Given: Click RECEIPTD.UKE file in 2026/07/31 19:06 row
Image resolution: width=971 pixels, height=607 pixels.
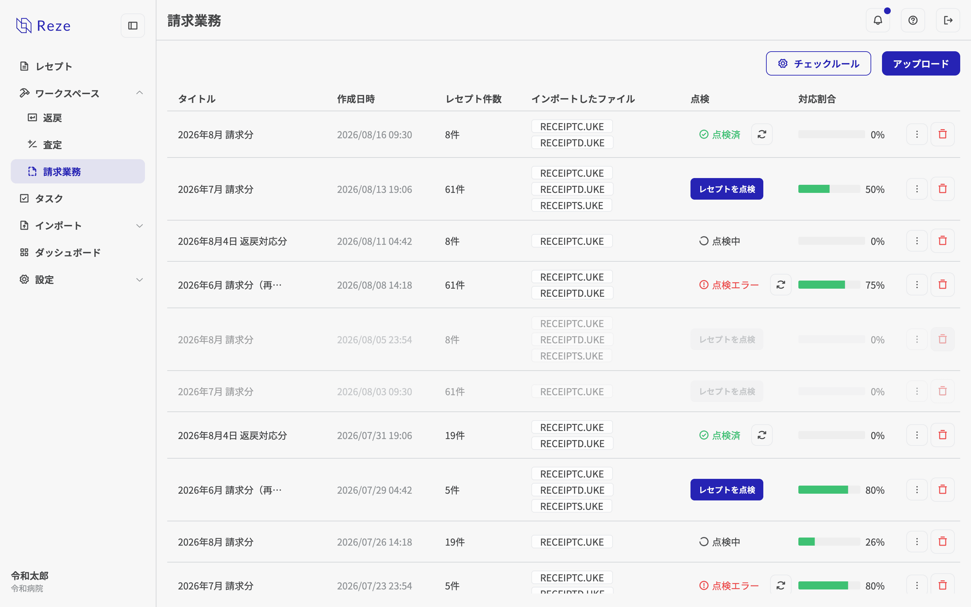Looking at the screenshot, I should click(x=572, y=443).
